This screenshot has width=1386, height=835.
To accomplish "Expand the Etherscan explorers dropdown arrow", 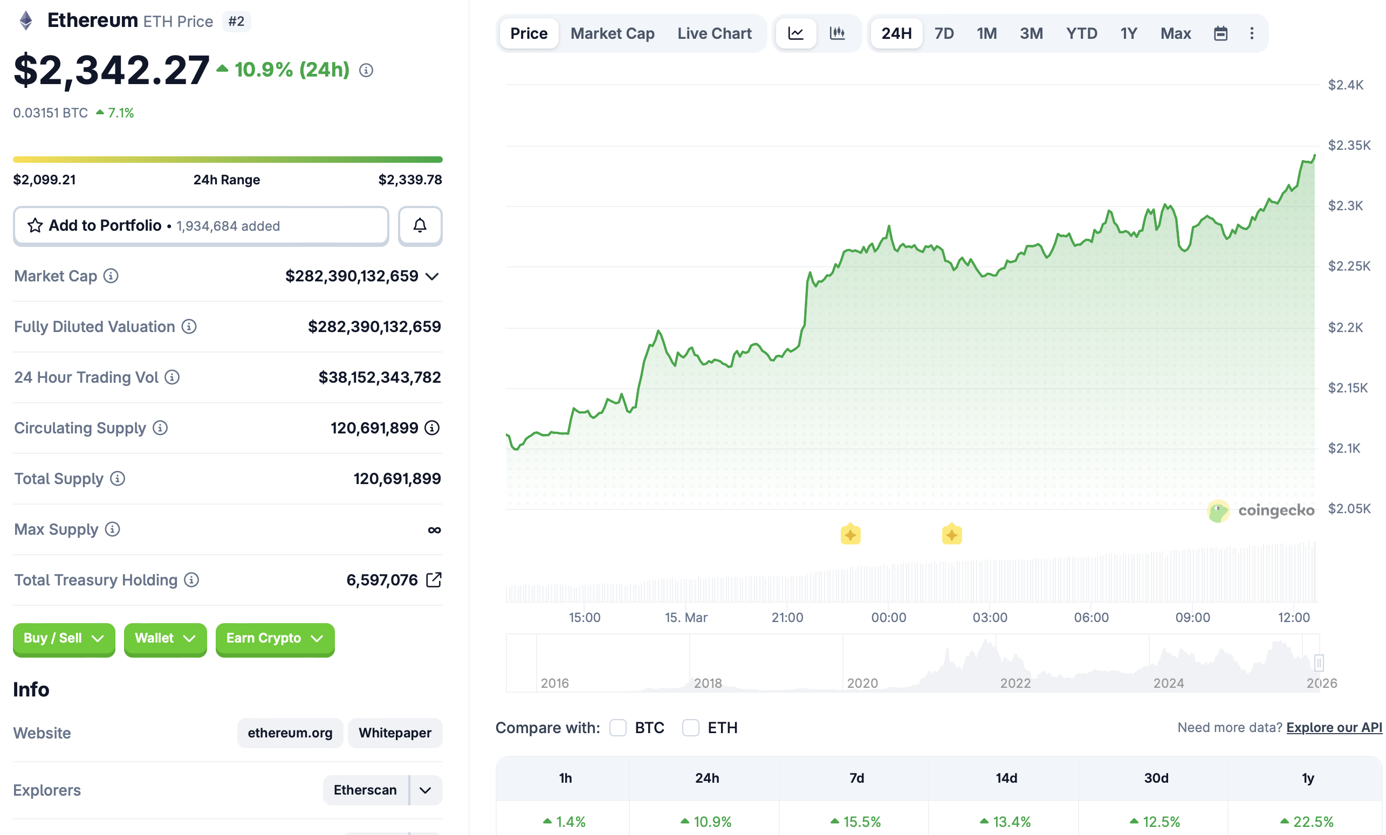I will 426,790.
